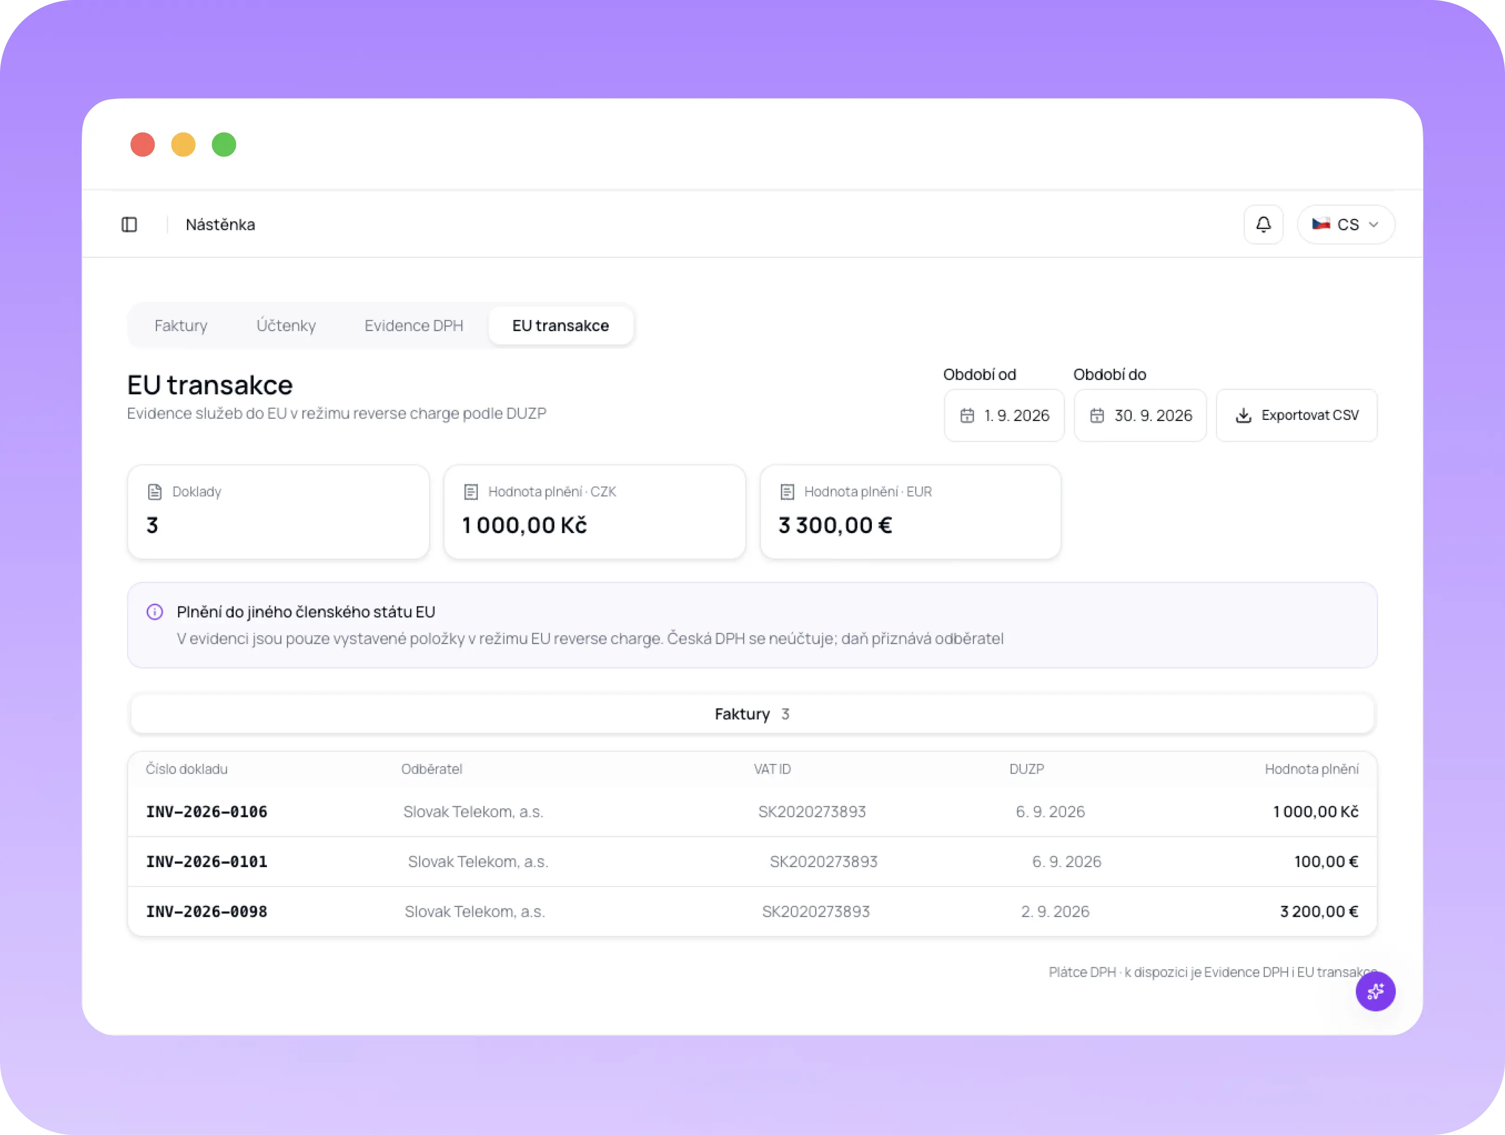Open the Období od date picker

(1003, 416)
